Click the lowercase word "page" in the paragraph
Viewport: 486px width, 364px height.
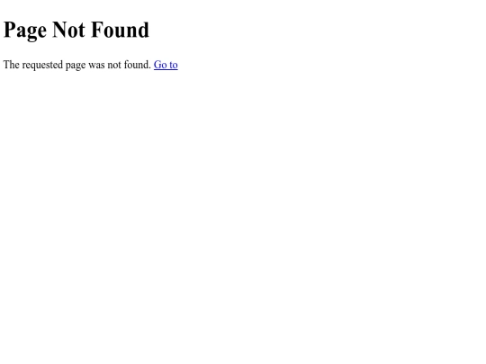[x=76, y=66]
